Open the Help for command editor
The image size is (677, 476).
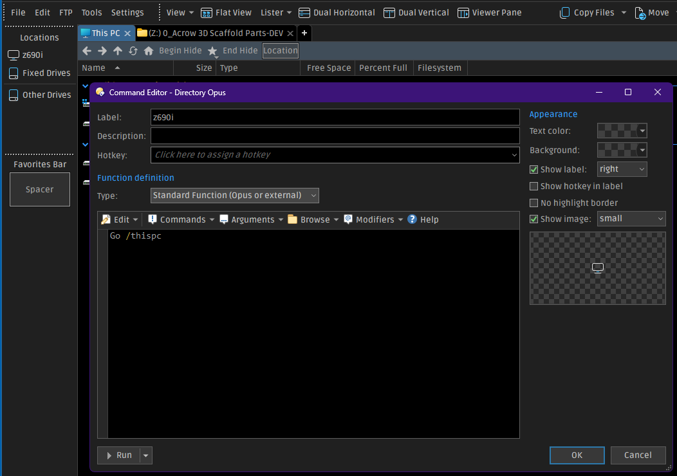[423, 219]
